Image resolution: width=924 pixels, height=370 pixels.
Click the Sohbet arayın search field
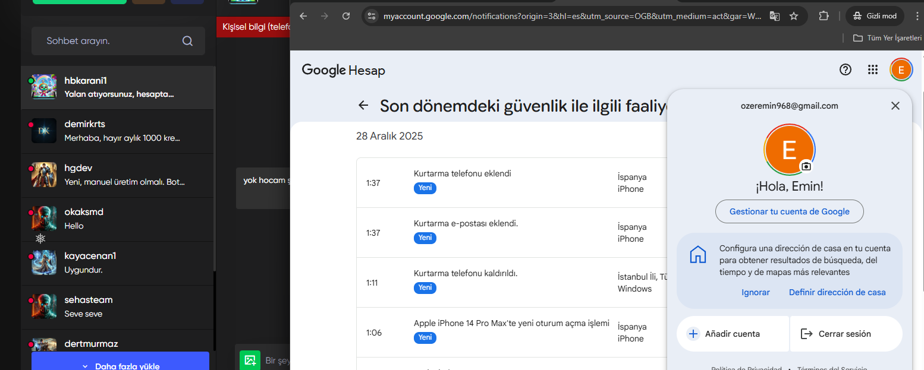point(118,41)
